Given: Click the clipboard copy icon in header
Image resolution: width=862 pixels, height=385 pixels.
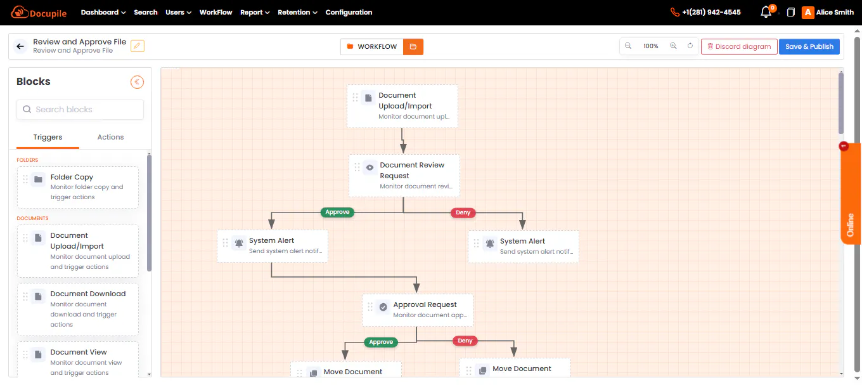Looking at the screenshot, I should click(790, 12).
